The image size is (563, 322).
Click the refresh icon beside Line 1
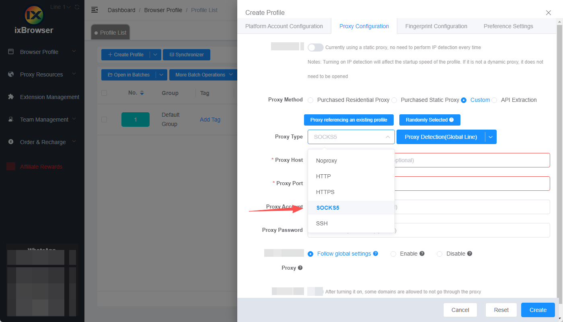click(77, 7)
